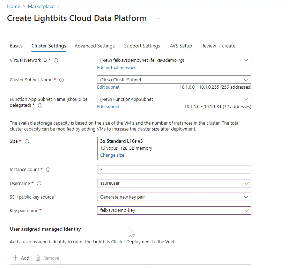This screenshot has height=268, width=288.
Task: Expand the Function App Subnet dropdown
Action: [x=174, y=99]
